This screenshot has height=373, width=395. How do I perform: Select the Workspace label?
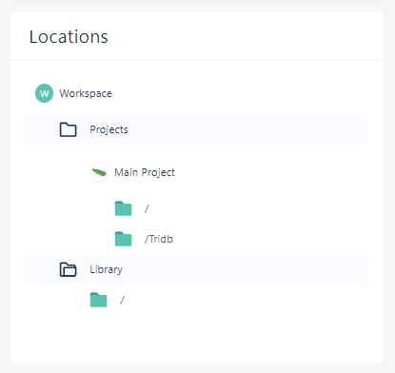tap(86, 93)
